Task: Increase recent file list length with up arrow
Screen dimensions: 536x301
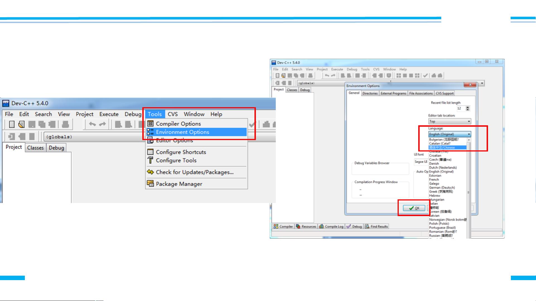Action: point(468,107)
